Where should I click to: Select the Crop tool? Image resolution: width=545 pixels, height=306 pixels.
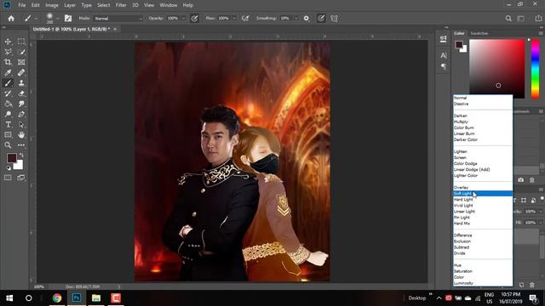[8, 62]
